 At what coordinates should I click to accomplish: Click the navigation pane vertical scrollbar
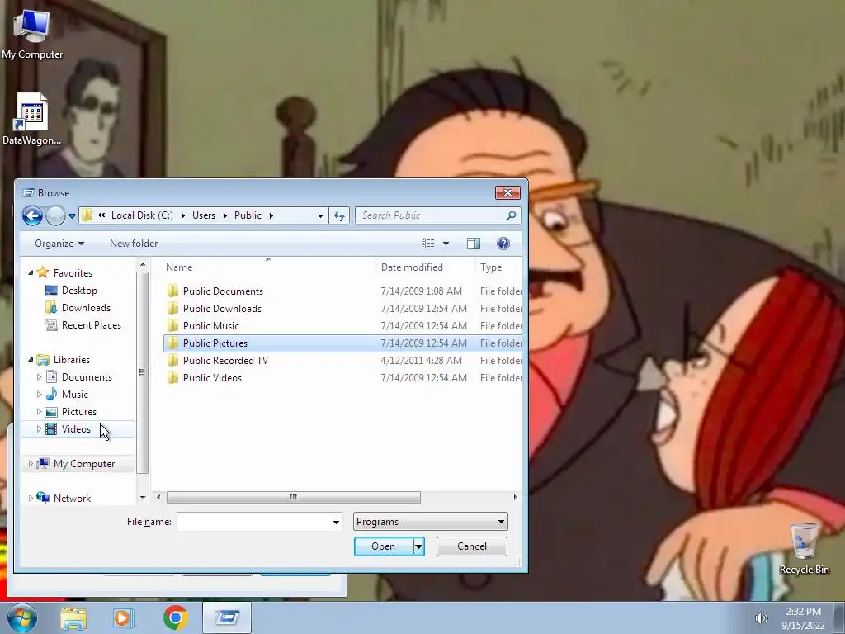(x=142, y=372)
